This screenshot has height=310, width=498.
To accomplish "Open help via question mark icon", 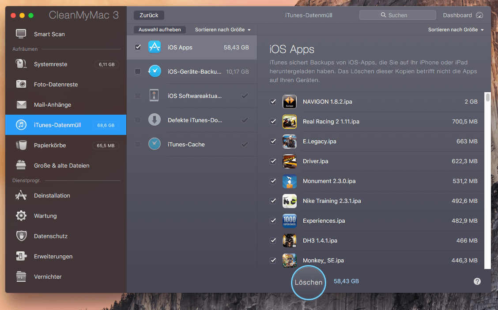I will [x=477, y=281].
